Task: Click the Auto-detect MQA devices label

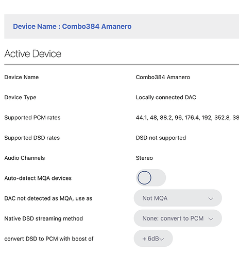Action: tap(38, 178)
